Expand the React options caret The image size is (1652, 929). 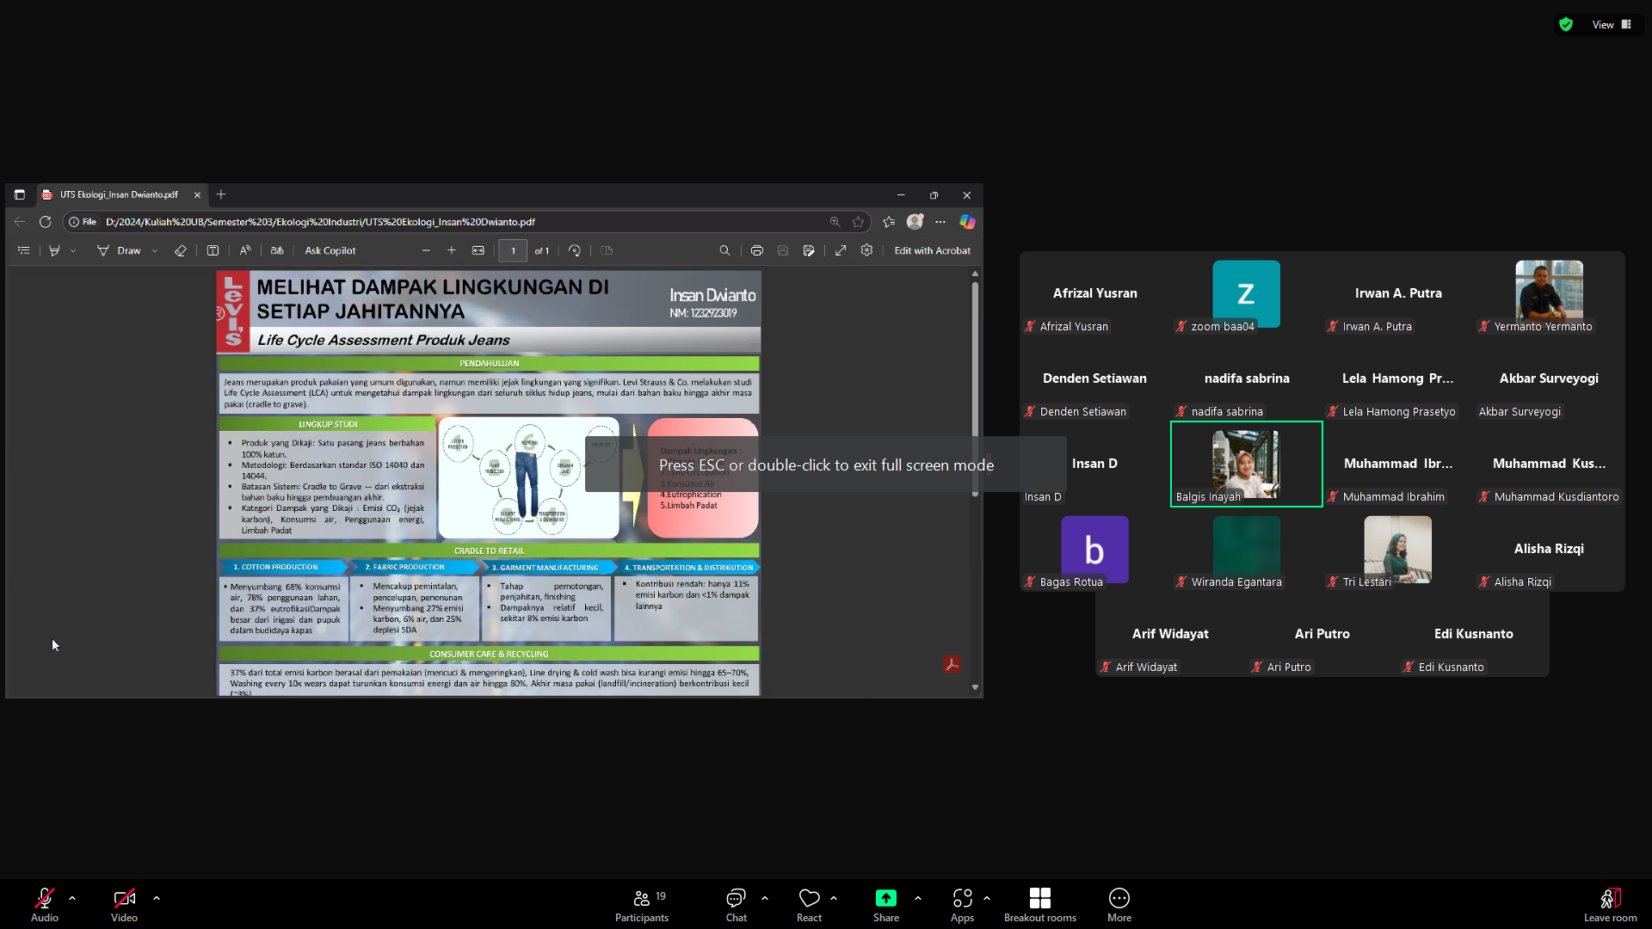tap(834, 898)
